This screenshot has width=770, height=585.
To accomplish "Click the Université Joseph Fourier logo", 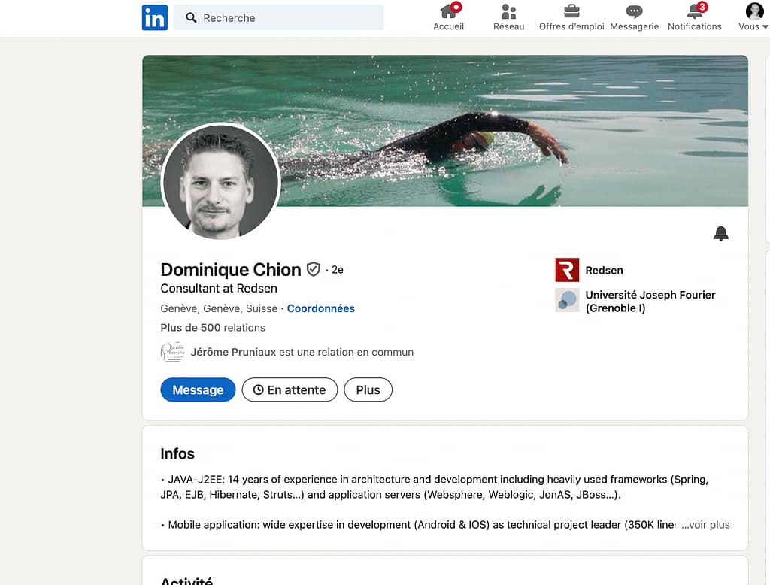I will coord(567,300).
